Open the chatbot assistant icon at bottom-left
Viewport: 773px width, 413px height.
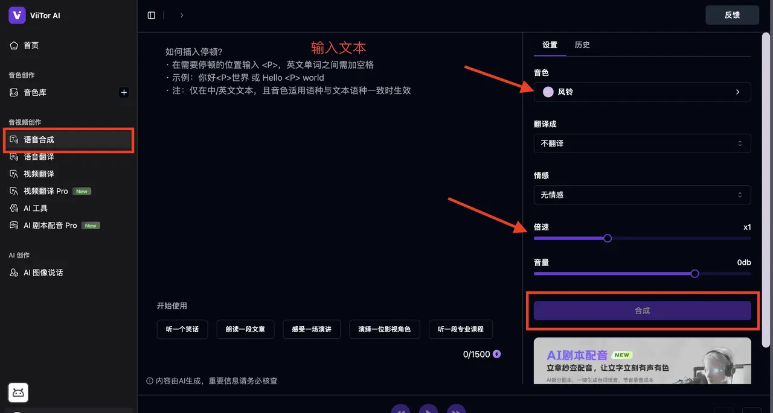pos(18,393)
